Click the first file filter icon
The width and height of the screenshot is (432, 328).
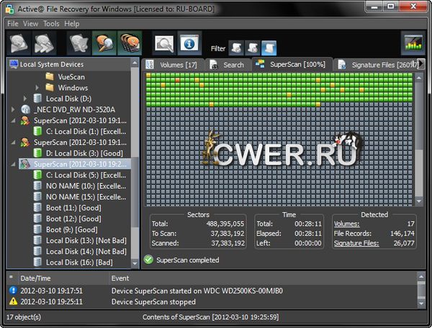coord(235,48)
